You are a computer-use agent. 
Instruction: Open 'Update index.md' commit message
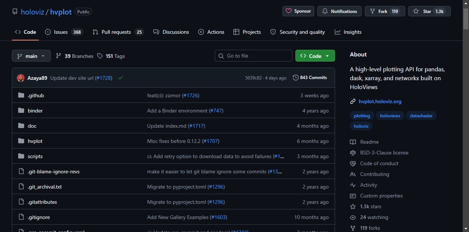[x=167, y=126]
